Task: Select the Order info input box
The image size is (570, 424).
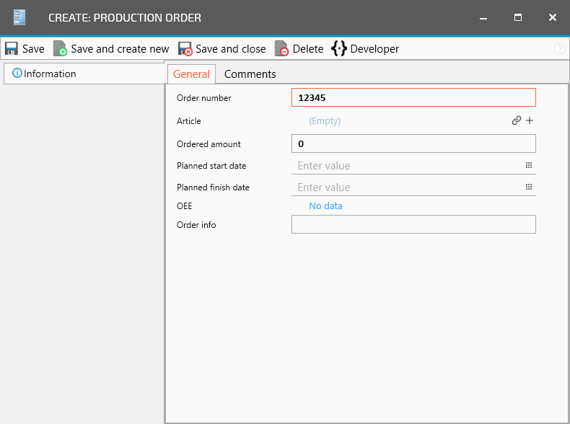Action: click(413, 225)
